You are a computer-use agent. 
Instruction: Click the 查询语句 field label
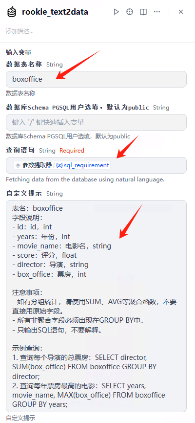pos(21,151)
